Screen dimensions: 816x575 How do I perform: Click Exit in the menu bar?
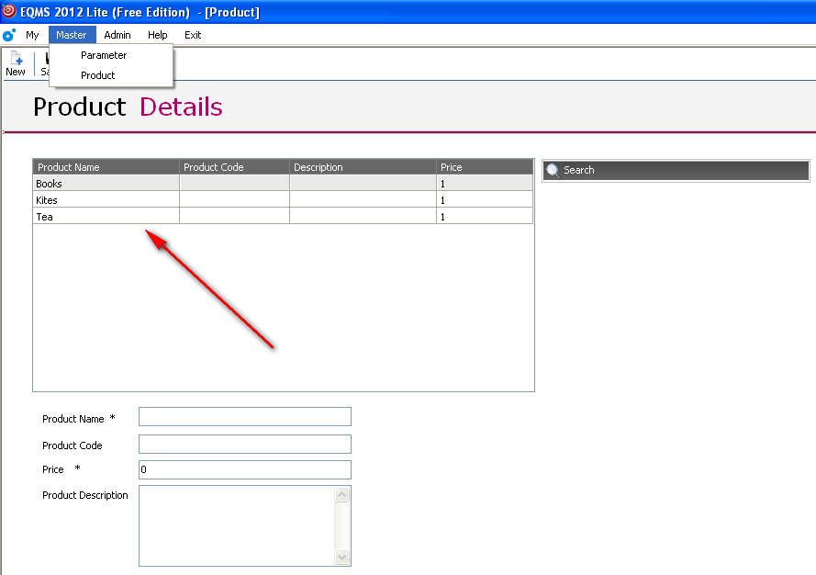coord(193,35)
